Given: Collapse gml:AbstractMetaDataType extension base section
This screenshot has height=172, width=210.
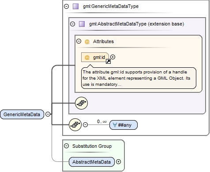Looking at the screenshot, I should 73,24.
